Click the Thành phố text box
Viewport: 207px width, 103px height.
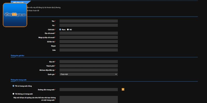[x=88, y=66]
